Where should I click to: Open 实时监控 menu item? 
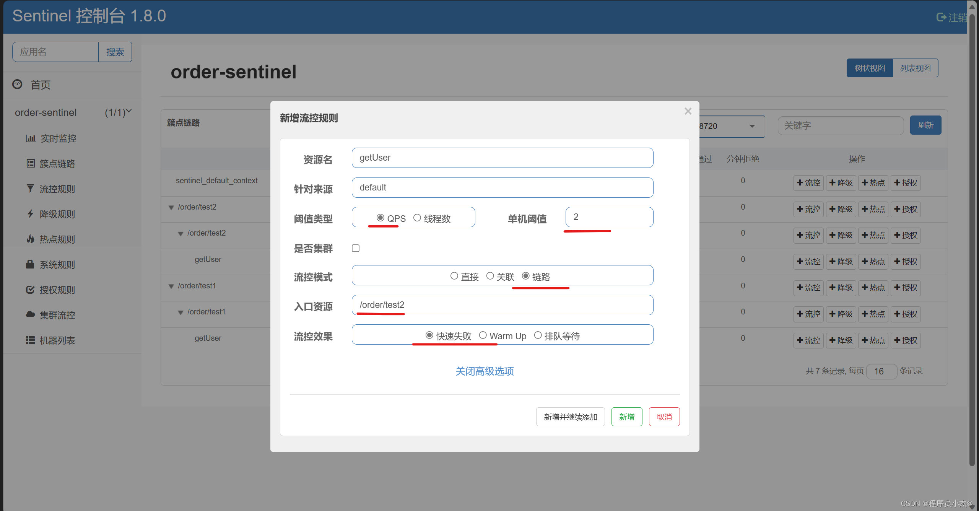(x=59, y=138)
